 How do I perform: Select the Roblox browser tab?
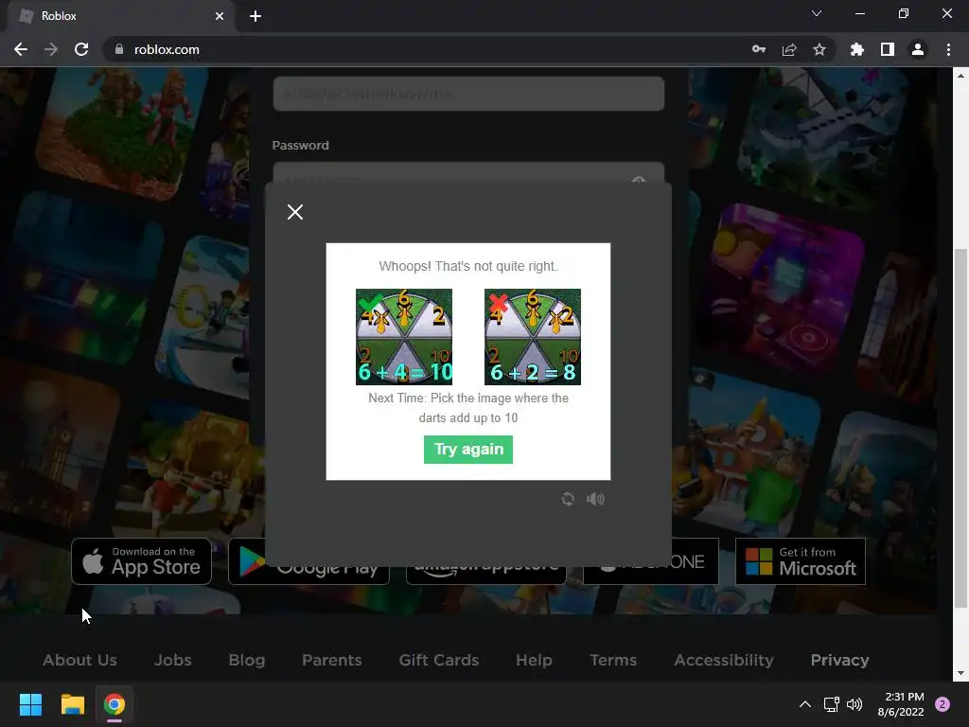click(121, 16)
